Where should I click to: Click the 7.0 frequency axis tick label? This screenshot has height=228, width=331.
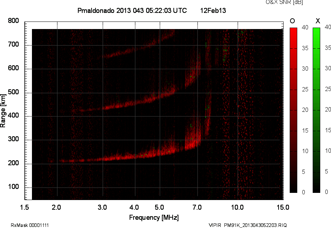point(197,207)
